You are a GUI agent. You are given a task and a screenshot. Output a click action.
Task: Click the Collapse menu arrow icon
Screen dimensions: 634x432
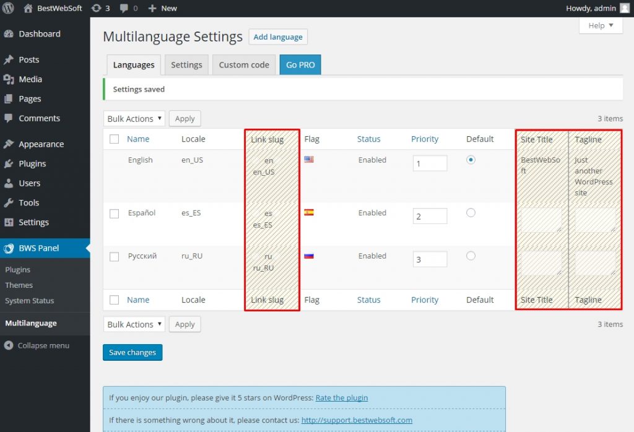pos(7,345)
